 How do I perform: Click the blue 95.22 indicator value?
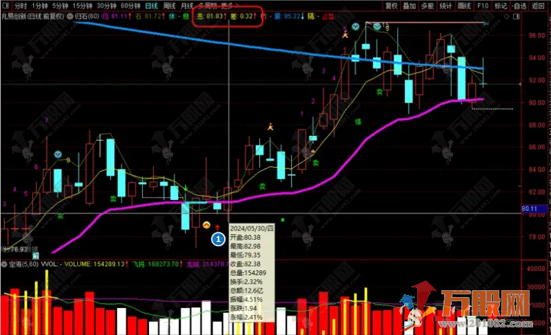[x=290, y=17]
